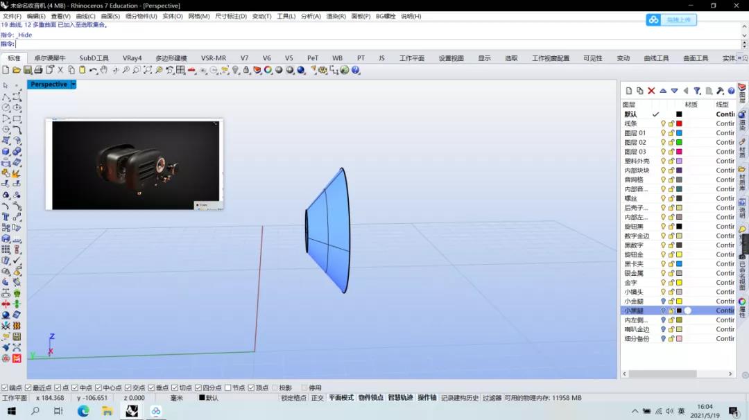Click the layer filter funnel icon
The image size is (749, 420).
click(698, 91)
